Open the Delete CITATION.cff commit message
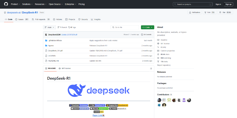This screenshot has width=237, height=118. 69,35
